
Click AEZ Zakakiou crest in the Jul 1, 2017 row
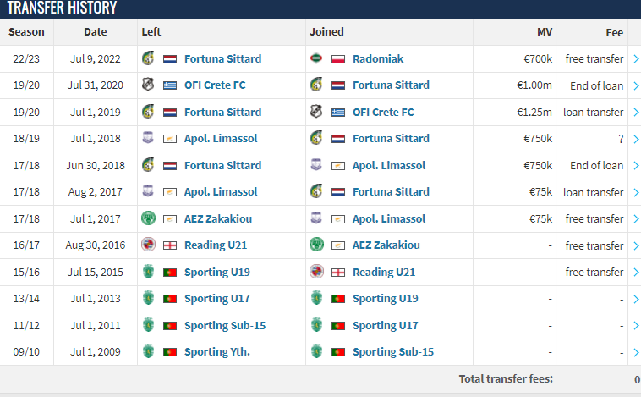click(148, 218)
